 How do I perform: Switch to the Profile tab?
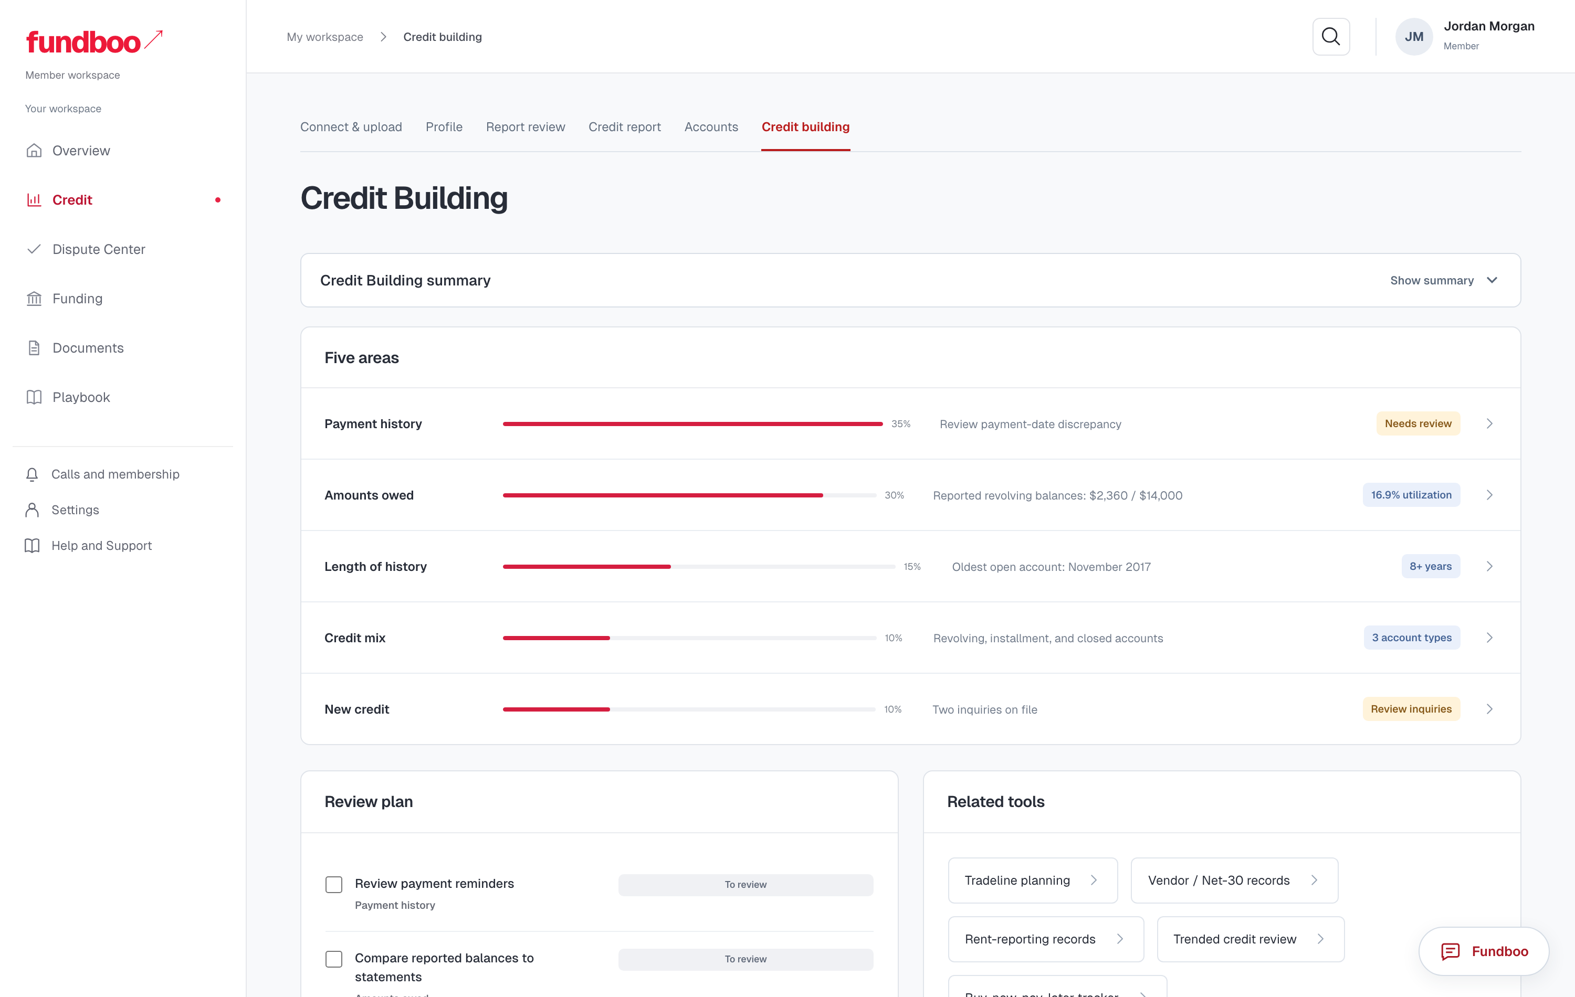tap(444, 127)
